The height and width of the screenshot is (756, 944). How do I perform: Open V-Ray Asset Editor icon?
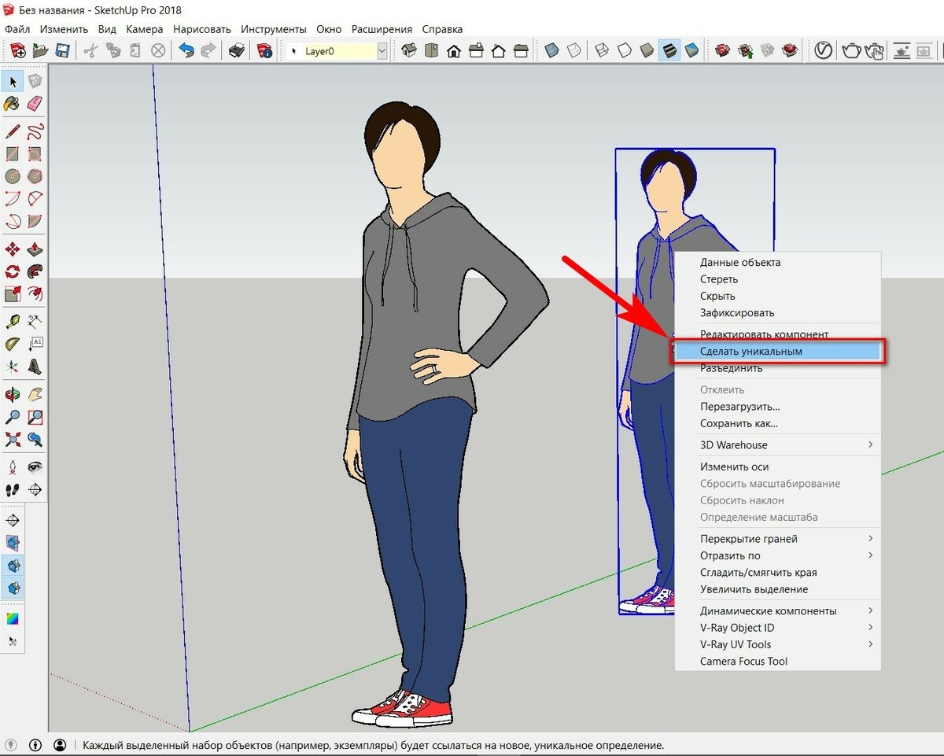(x=823, y=51)
